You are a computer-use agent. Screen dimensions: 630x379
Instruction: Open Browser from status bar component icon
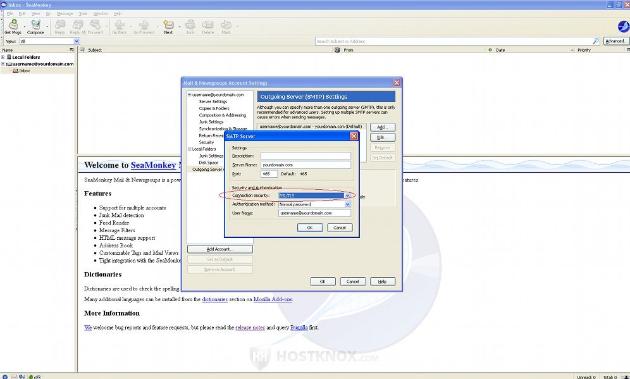[x=5, y=376]
